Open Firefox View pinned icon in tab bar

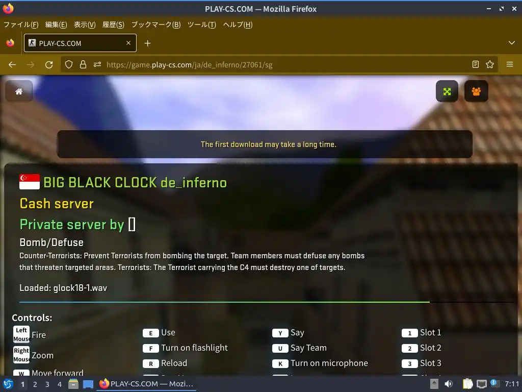pyautogui.click(x=10, y=43)
